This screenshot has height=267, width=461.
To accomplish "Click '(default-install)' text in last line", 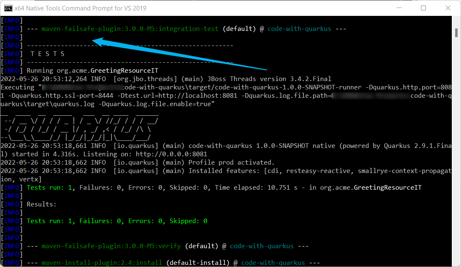I will click(x=198, y=262).
